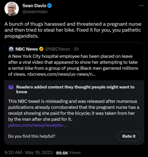
Task: Open Sean Davis's profile picture
Action: click(12, 9)
